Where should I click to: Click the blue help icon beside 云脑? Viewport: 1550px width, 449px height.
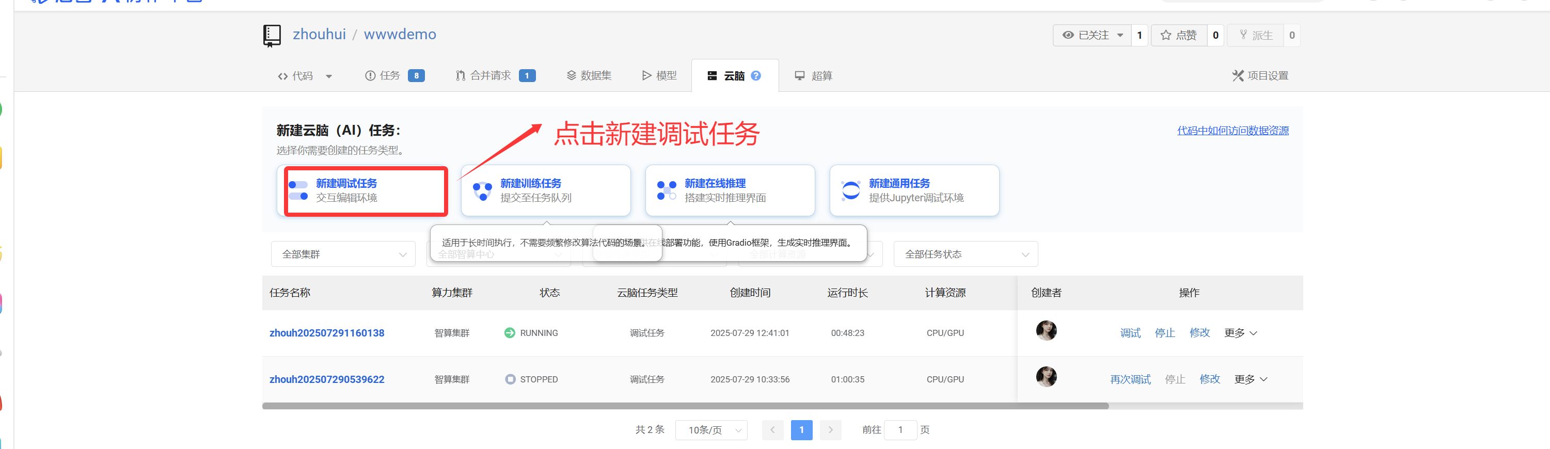(x=756, y=76)
